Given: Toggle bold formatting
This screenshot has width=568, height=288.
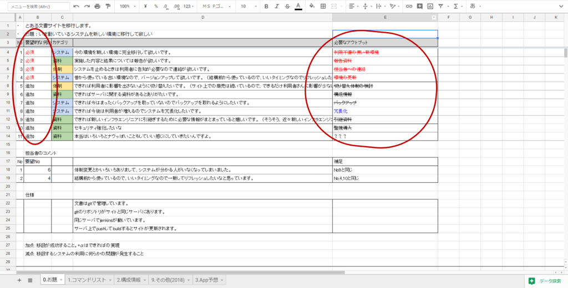Looking at the screenshot, I should coord(266,6).
